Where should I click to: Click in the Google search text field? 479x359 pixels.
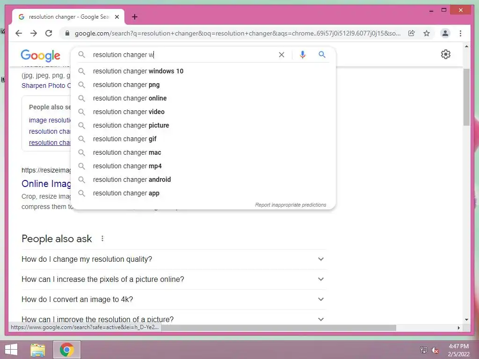tap(183, 55)
